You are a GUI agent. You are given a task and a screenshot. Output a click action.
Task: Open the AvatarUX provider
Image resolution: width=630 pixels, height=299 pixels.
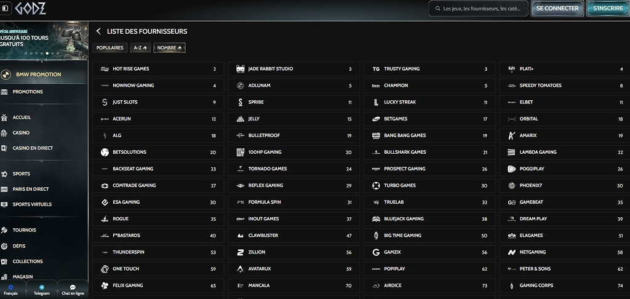tap(293, 269)
